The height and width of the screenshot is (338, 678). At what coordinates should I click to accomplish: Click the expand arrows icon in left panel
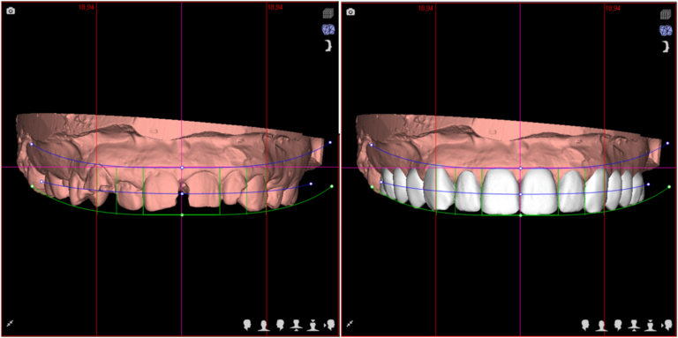(10, 323)
